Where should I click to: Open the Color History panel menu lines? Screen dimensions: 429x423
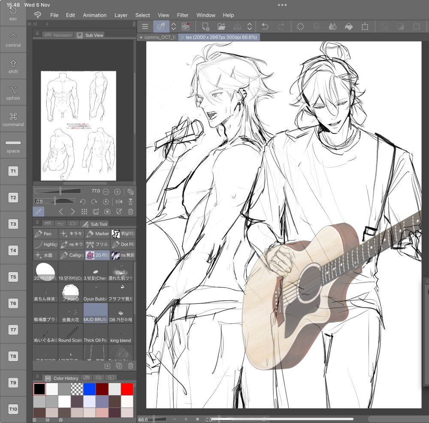point(37,377)
